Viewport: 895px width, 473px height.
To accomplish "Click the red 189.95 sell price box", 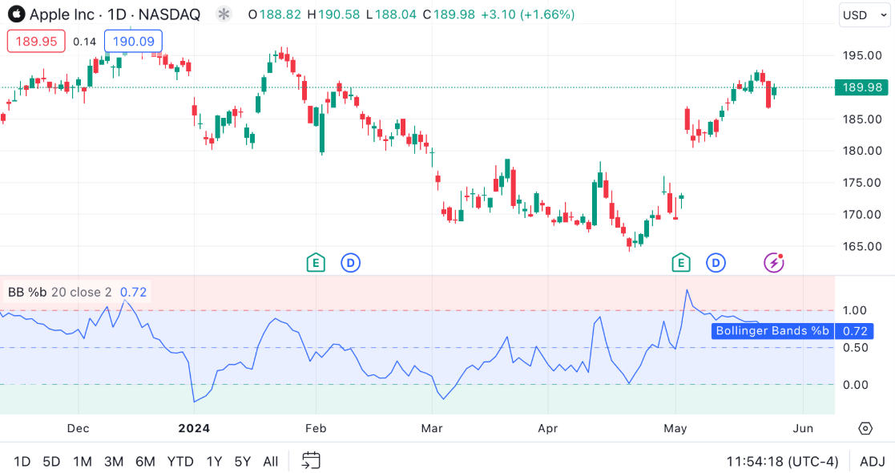I will pos(36,41).
